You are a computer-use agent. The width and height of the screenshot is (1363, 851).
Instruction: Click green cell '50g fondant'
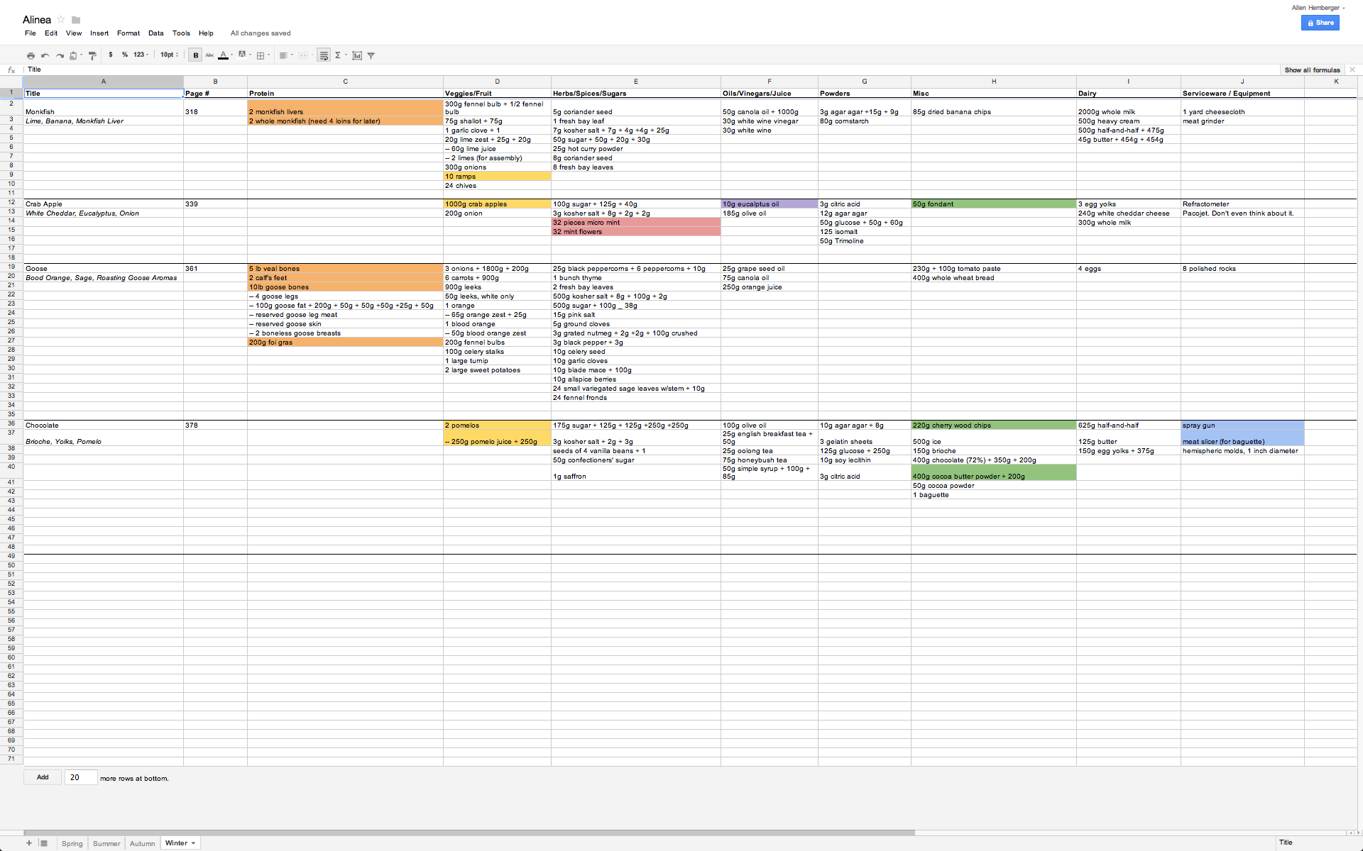coord(994,204)
